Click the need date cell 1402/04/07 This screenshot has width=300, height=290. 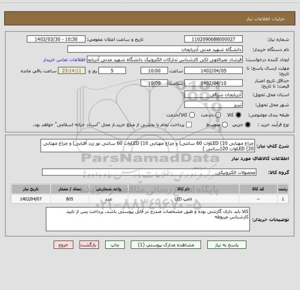tap(31, 199)
